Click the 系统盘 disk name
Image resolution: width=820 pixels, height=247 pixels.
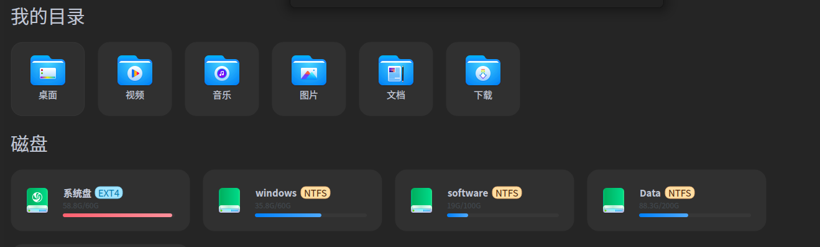coord(77,193)
